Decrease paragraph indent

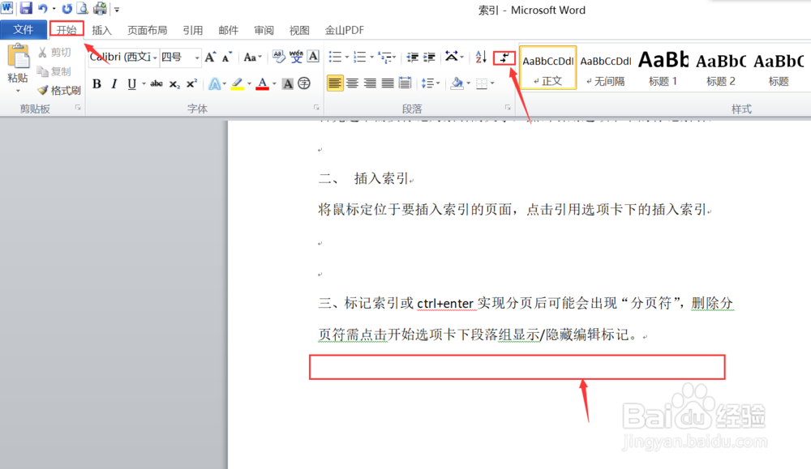point(412,57)
